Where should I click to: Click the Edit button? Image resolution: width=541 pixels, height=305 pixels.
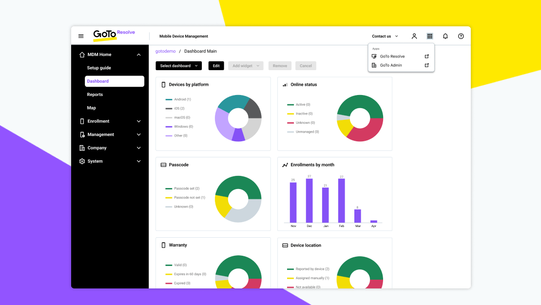pos(216,65)
